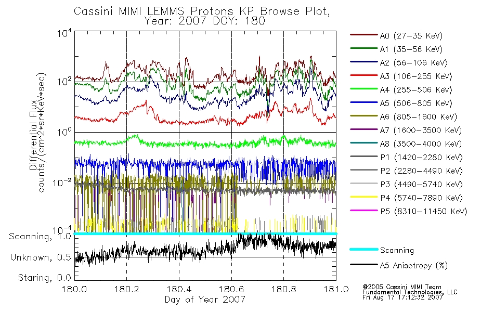The width and height of the screenshot is (494, 312).
Task: Click the P4 (5740-7890 KeV) legend label
Action: point(421,198)
